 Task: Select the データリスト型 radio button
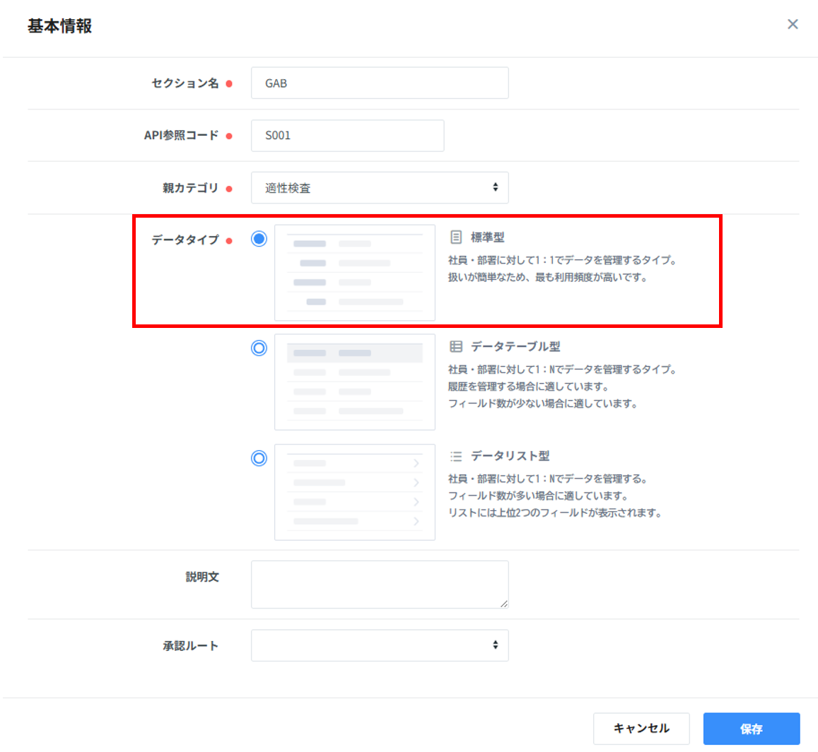click(x=259, y=458)
